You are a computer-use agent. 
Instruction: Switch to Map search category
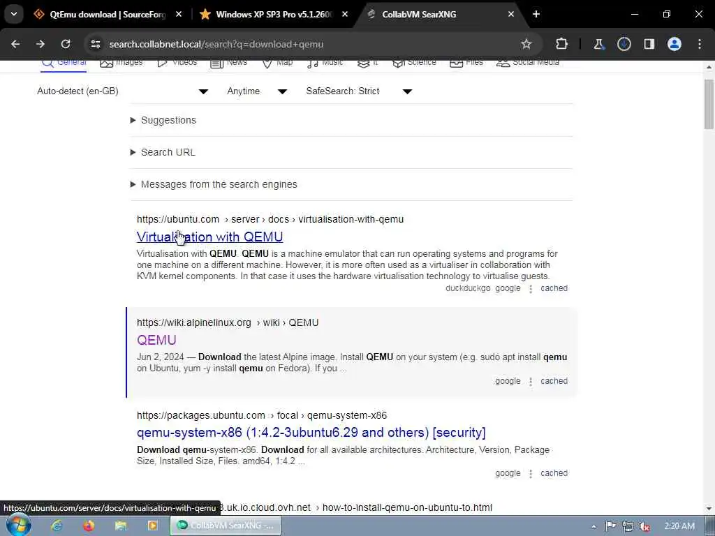point(277,62)
